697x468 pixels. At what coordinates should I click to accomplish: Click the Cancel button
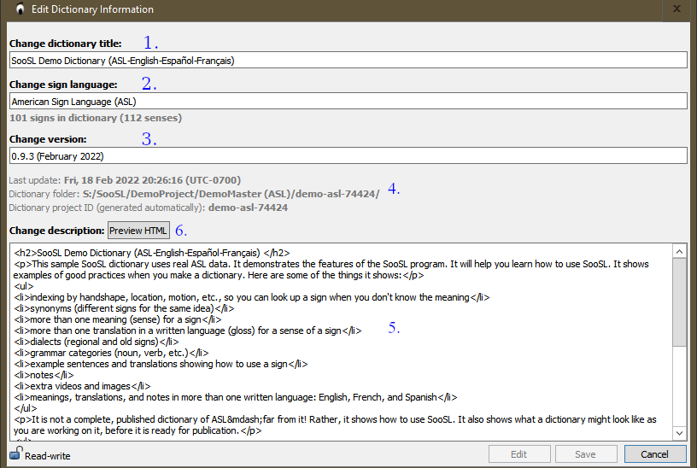pyautogui.click(x=655, y=454)
